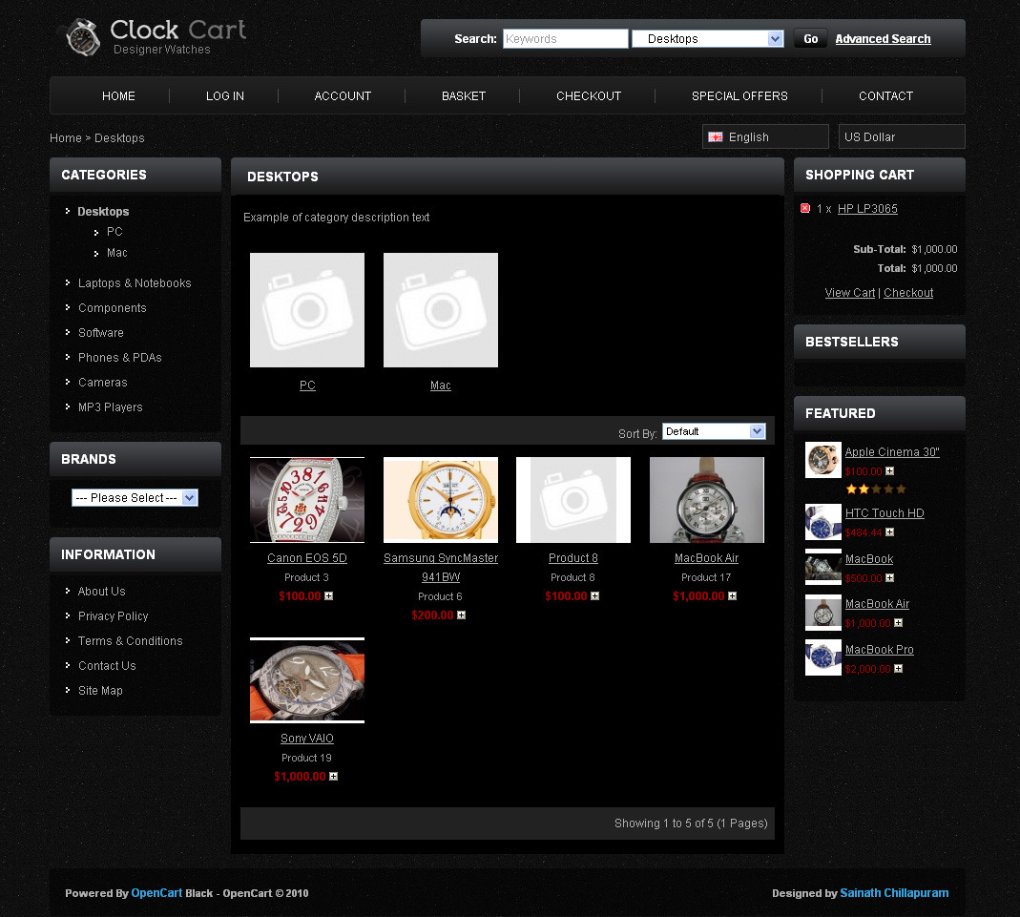Open MacBook Air product watch image
This screenshot has height=917, width=1020.
pos(706,499)
